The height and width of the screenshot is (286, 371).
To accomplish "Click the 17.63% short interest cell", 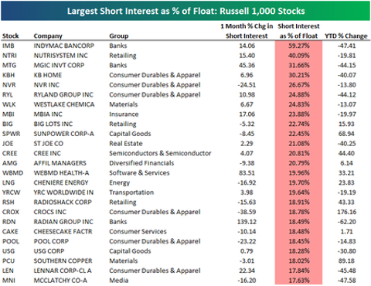I will [299, 281].
